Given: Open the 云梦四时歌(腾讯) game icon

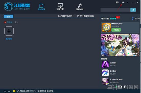Looking at the screenshot, I should point(105,81).
